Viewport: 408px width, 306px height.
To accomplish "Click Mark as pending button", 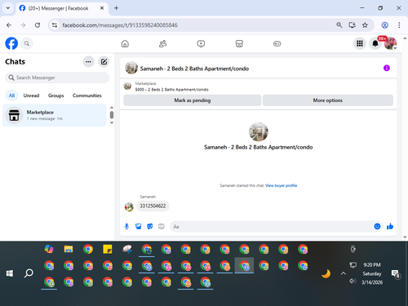I will pos(193,100).
